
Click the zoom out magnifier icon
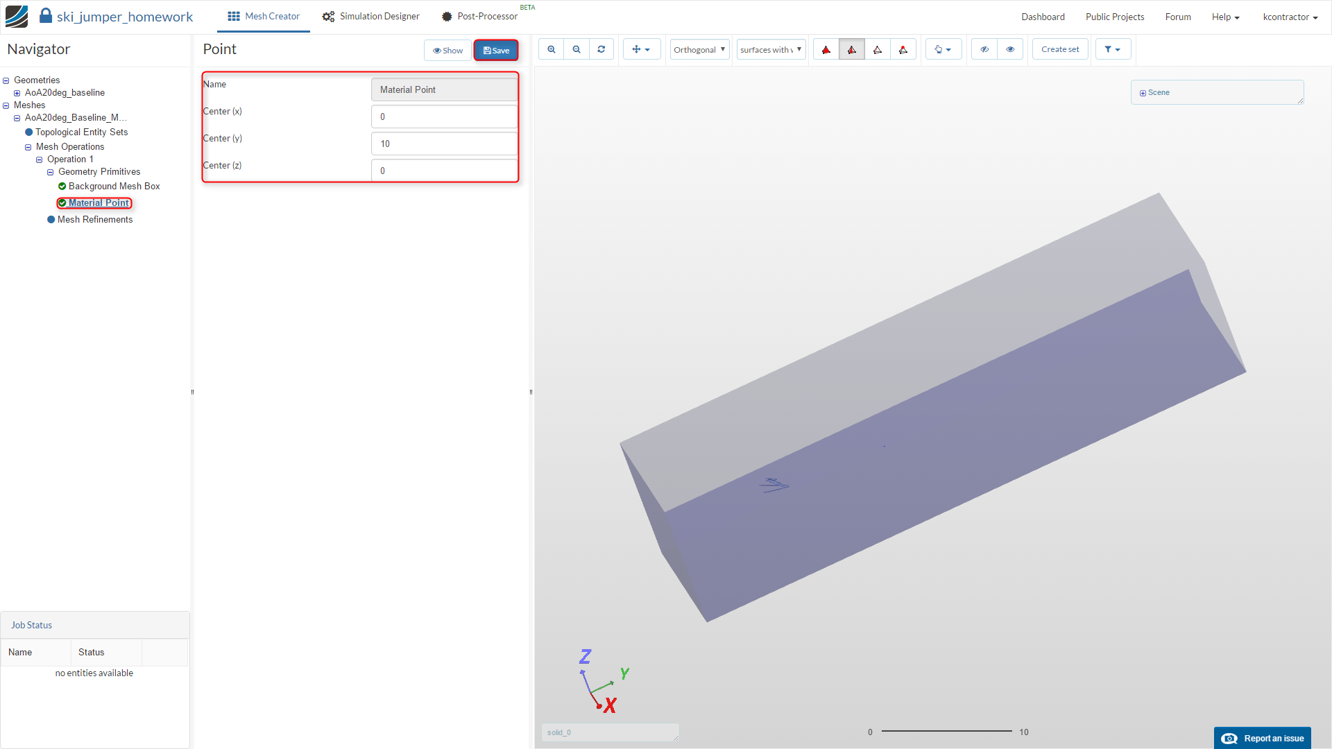(577, 49)
